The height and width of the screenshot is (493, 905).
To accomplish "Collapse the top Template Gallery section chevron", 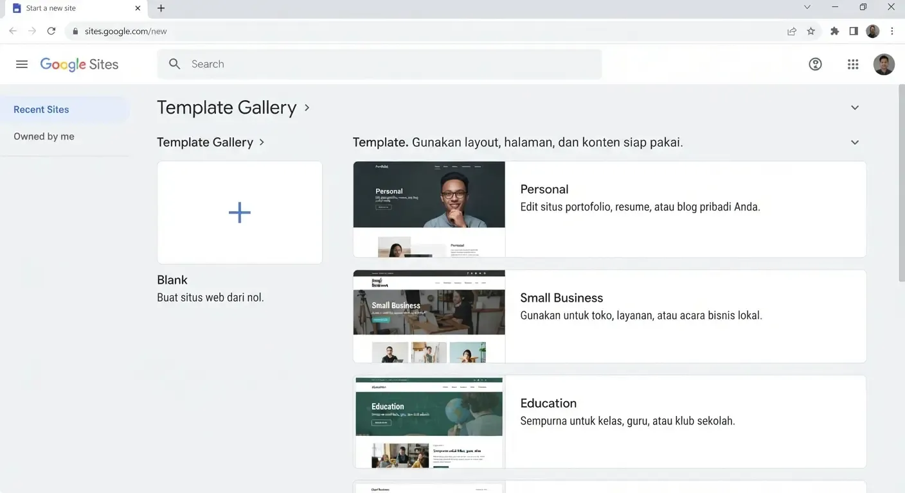I will tap(855, 108).
